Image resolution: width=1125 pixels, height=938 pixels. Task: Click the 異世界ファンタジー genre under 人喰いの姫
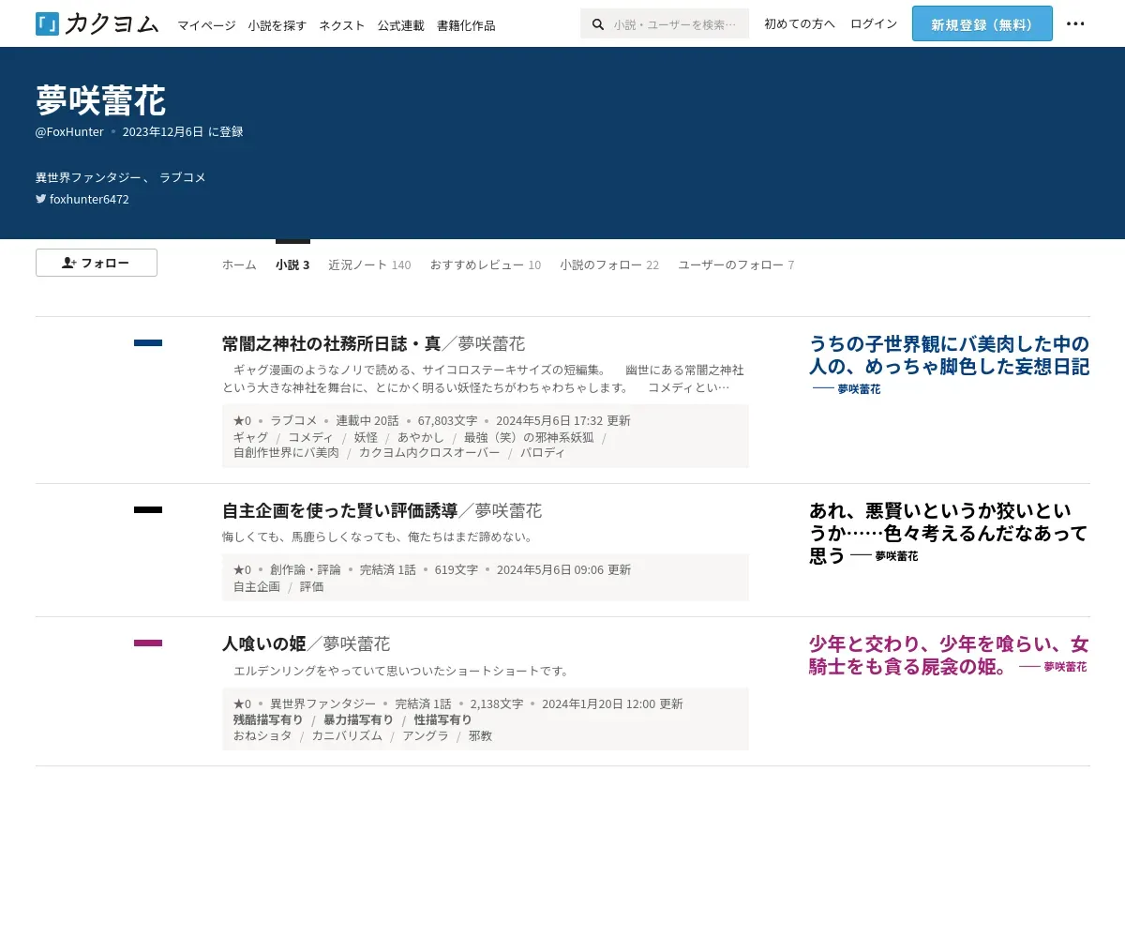pos(322,703)
